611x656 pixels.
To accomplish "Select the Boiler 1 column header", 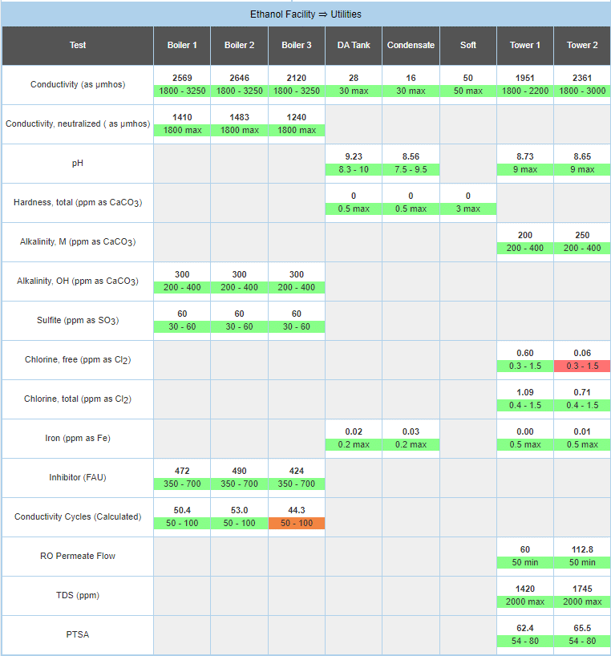I will click(x=182, y=46).
